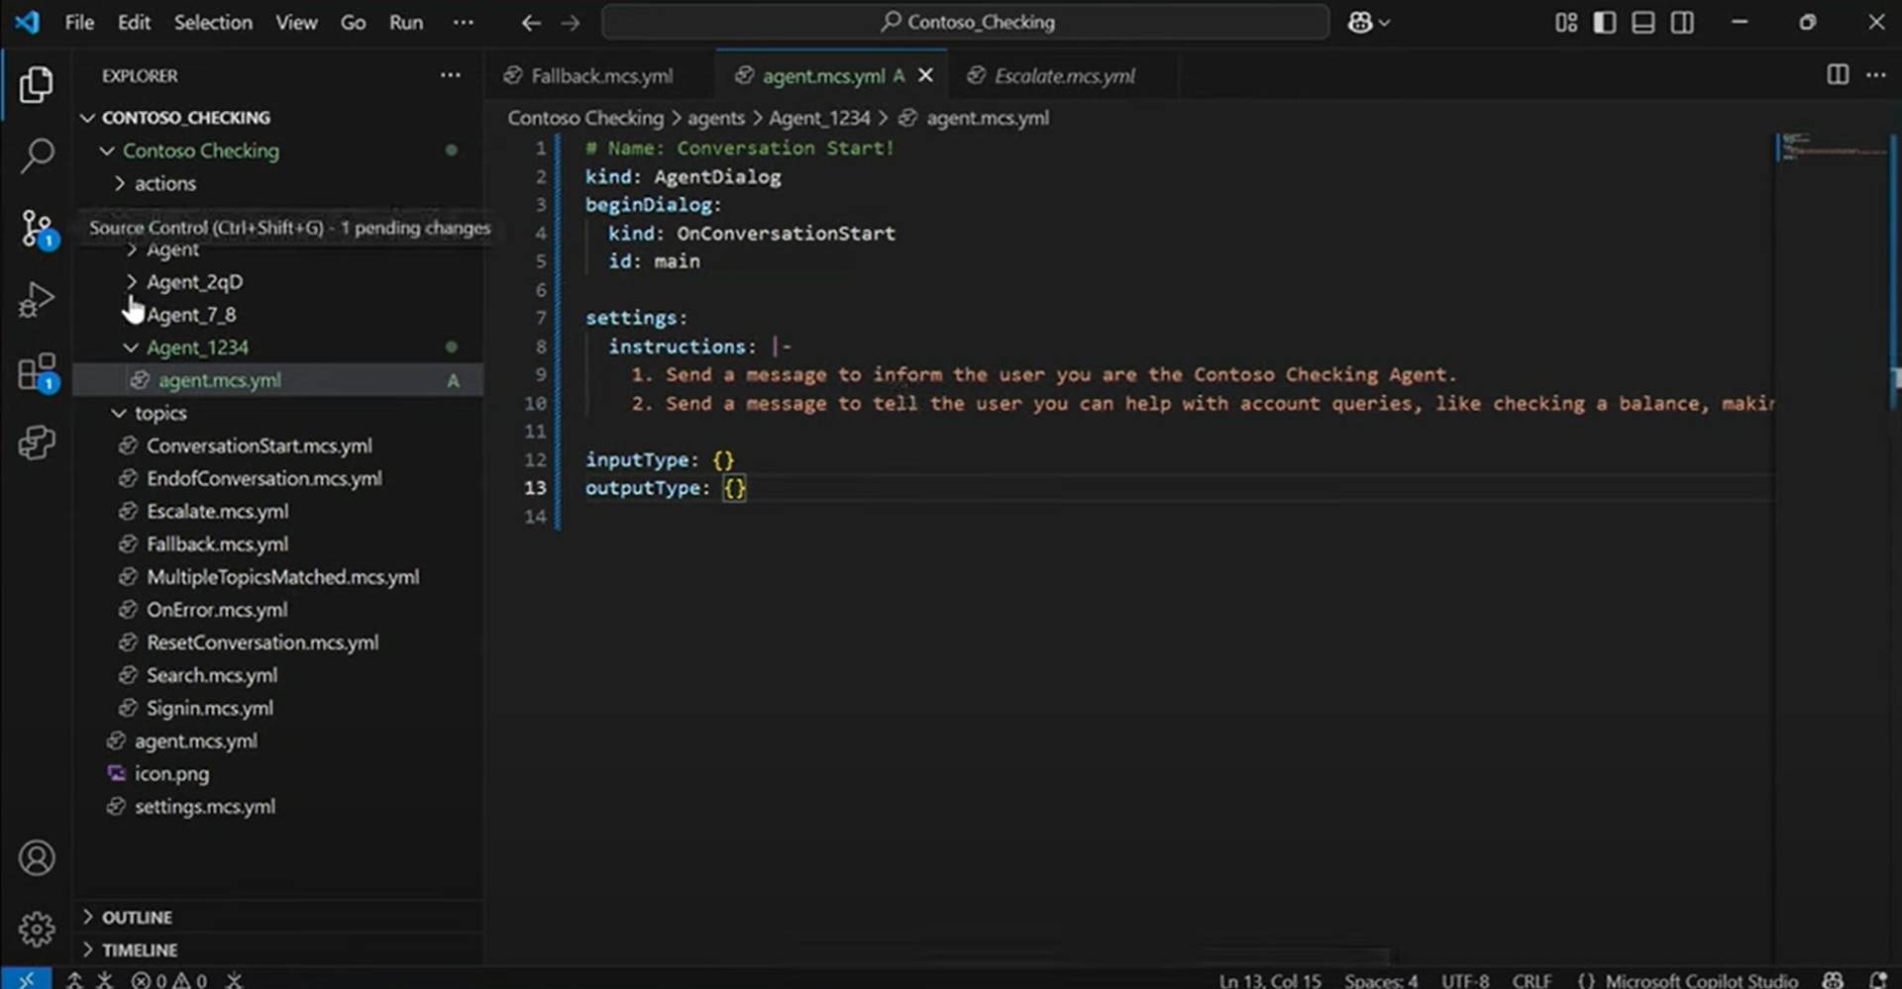
Task: Open Escalate.mcs.yml in the topics folder
Action: point(217,511)
